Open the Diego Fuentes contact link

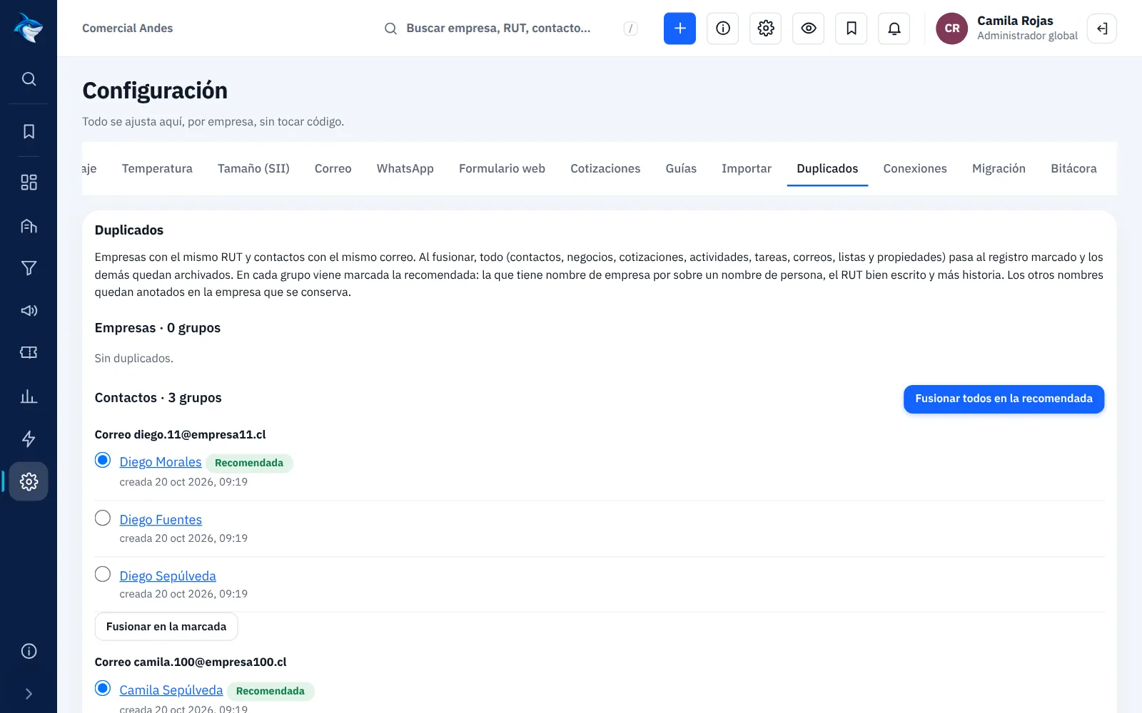coord(161,520)
